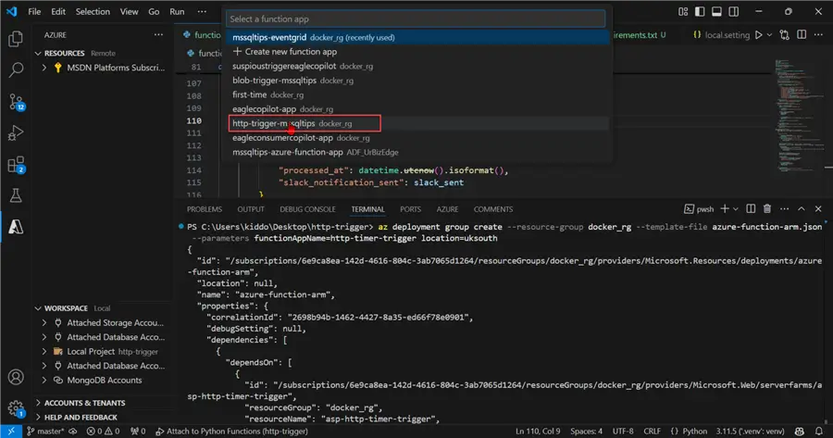Open the Search view in activity bar
The image size is (833, 438).
(x=16, y=69)
